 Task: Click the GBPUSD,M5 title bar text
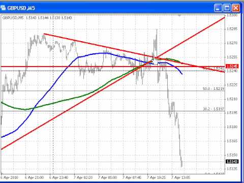(21, 8)
